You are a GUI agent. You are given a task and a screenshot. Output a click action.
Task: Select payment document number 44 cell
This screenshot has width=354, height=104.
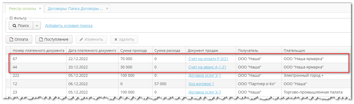[x=38, y=67]
